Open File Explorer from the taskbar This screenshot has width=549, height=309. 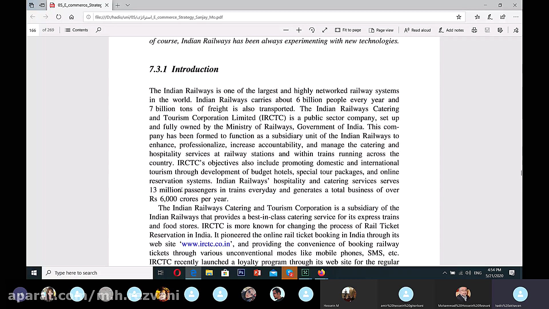209,273
